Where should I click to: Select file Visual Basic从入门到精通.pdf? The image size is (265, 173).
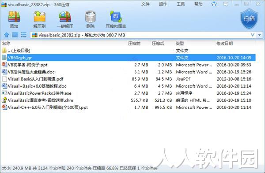tap(36, 79)
